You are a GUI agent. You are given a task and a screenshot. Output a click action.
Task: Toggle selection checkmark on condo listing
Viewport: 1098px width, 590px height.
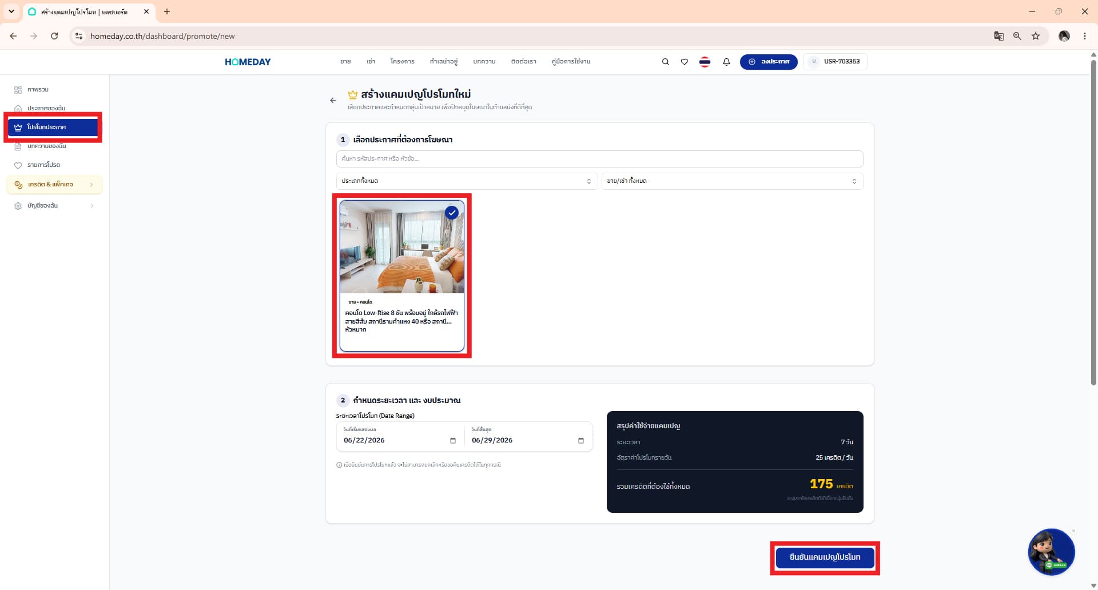coord(452,213)
